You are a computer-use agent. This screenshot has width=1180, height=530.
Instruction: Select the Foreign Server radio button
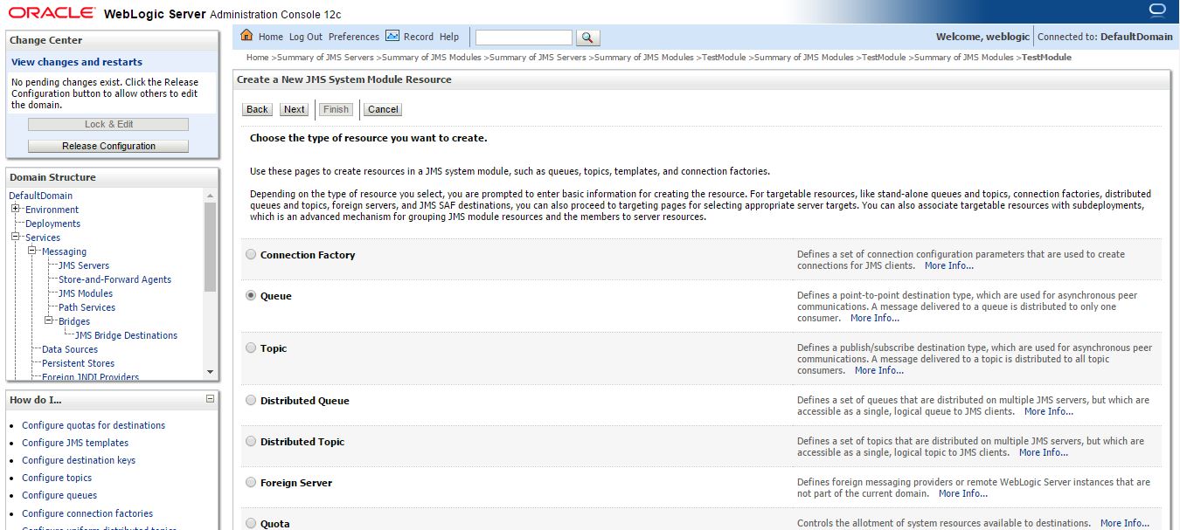pos(252,483)
